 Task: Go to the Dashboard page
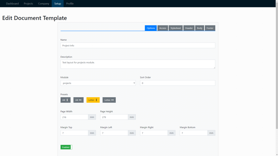pos(12,4)
